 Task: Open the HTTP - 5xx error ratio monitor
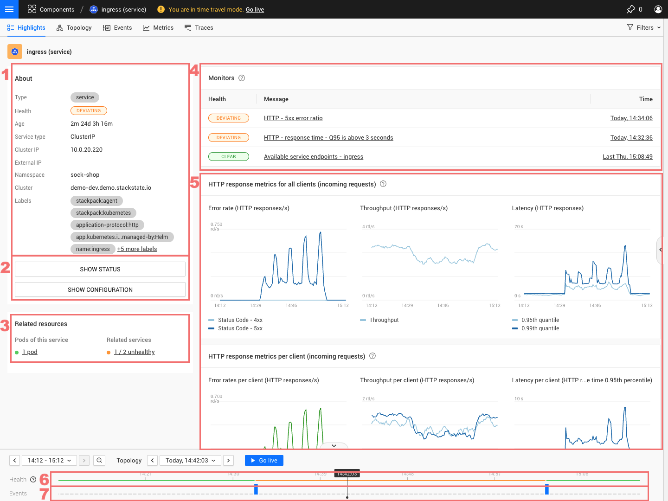tap(293, 118)
